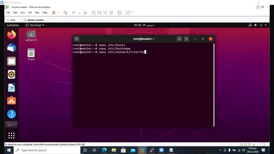Open Rhythmbox music player in the dock
This screenshot has width=274, height=154.
pos(12,74)
